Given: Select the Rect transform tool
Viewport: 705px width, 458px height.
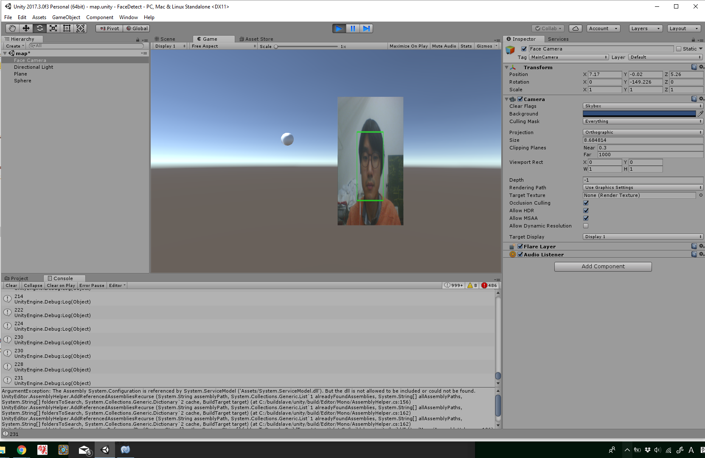Looking at the screenshot, I should pos(67,28).
